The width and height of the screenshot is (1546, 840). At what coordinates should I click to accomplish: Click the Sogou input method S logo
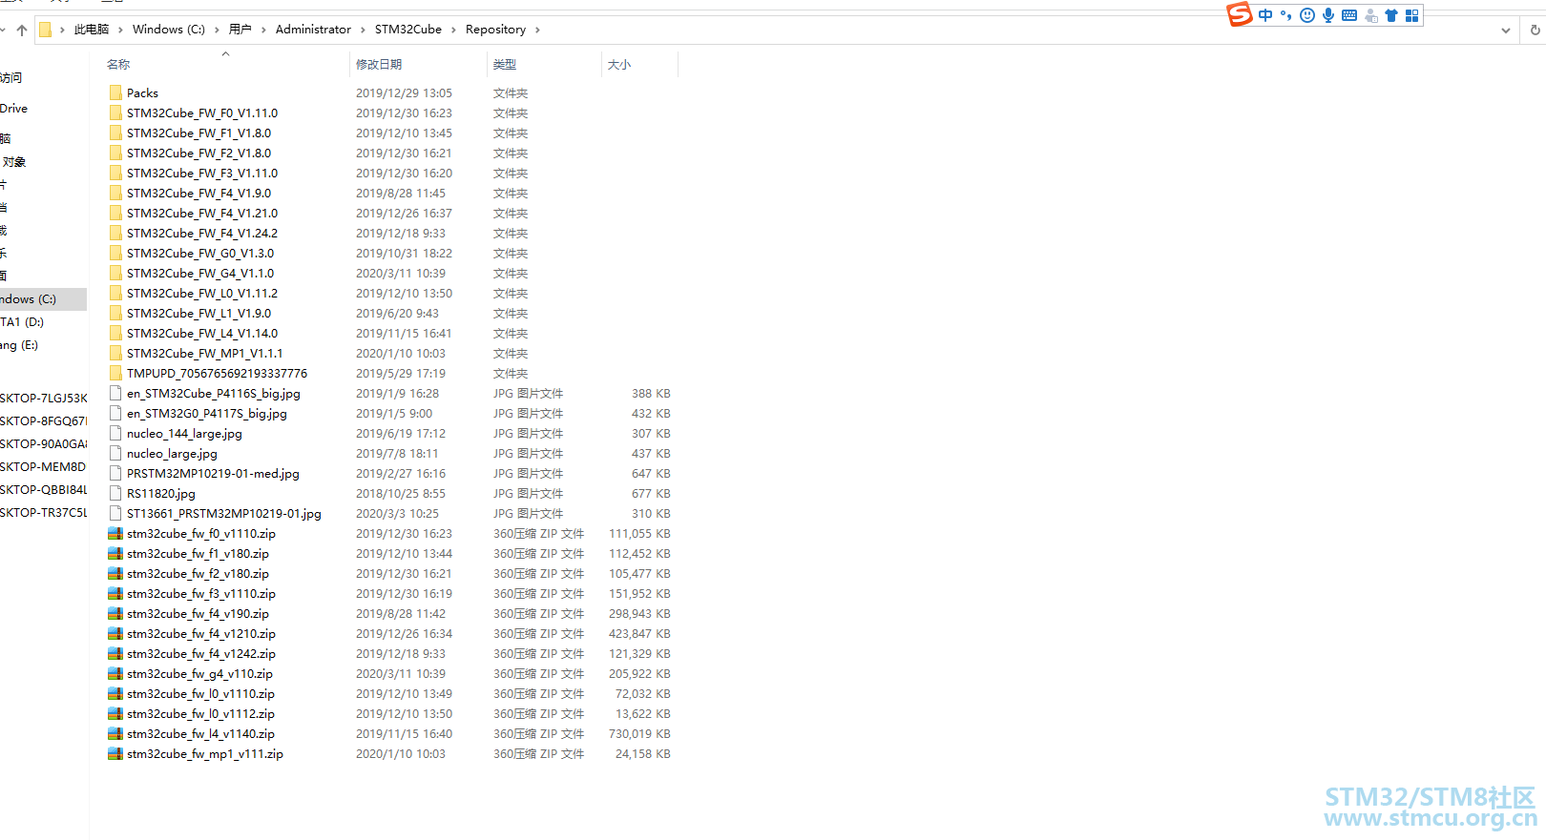1240,14
